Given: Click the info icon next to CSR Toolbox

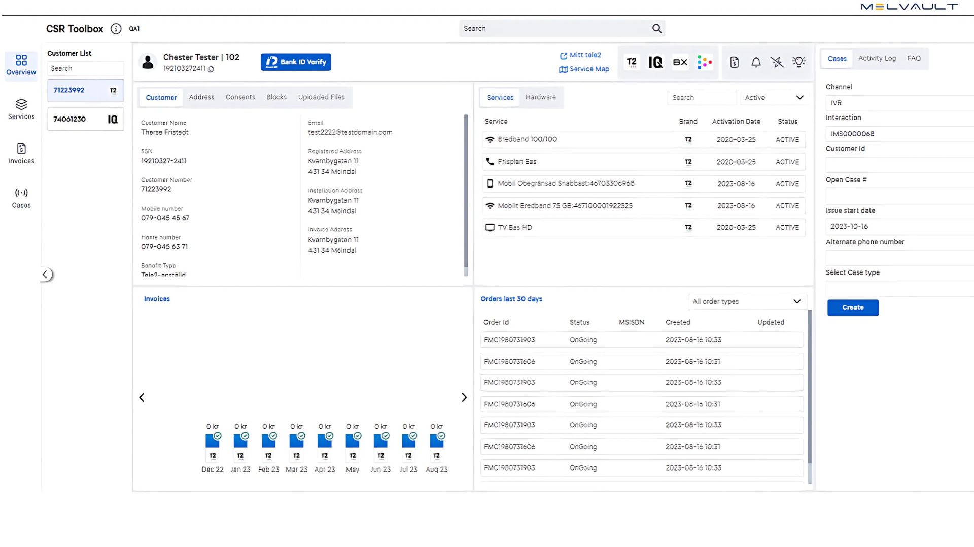Looking at the screenshot, I should 116,29.
